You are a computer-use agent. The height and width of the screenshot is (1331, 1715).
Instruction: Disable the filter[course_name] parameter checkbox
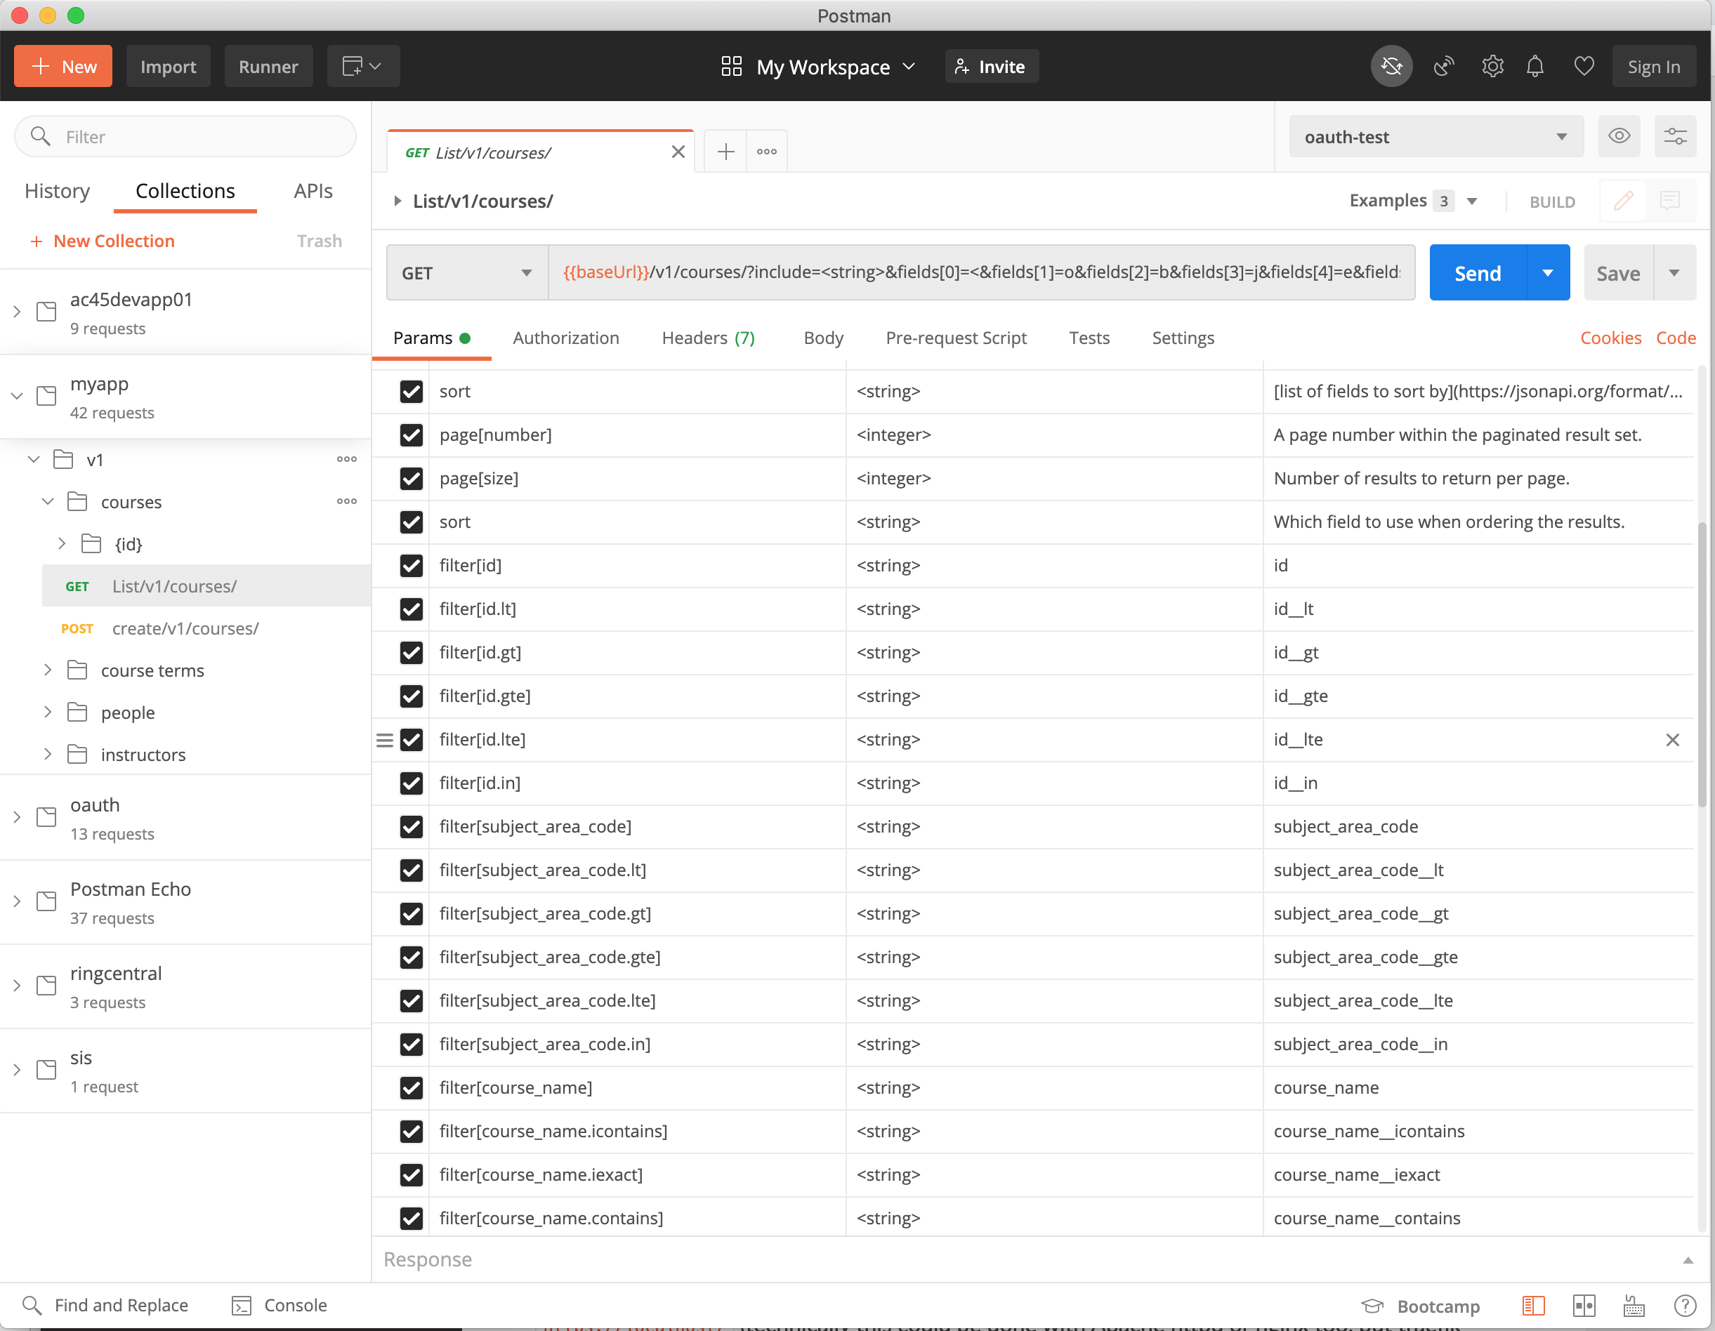tap(412, 1087)
